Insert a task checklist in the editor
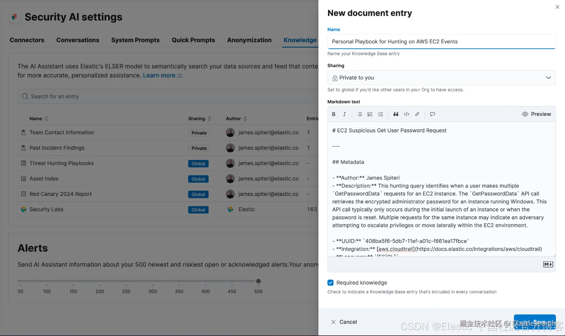Viewport: 565px width, 336px height. pos(380,114)
